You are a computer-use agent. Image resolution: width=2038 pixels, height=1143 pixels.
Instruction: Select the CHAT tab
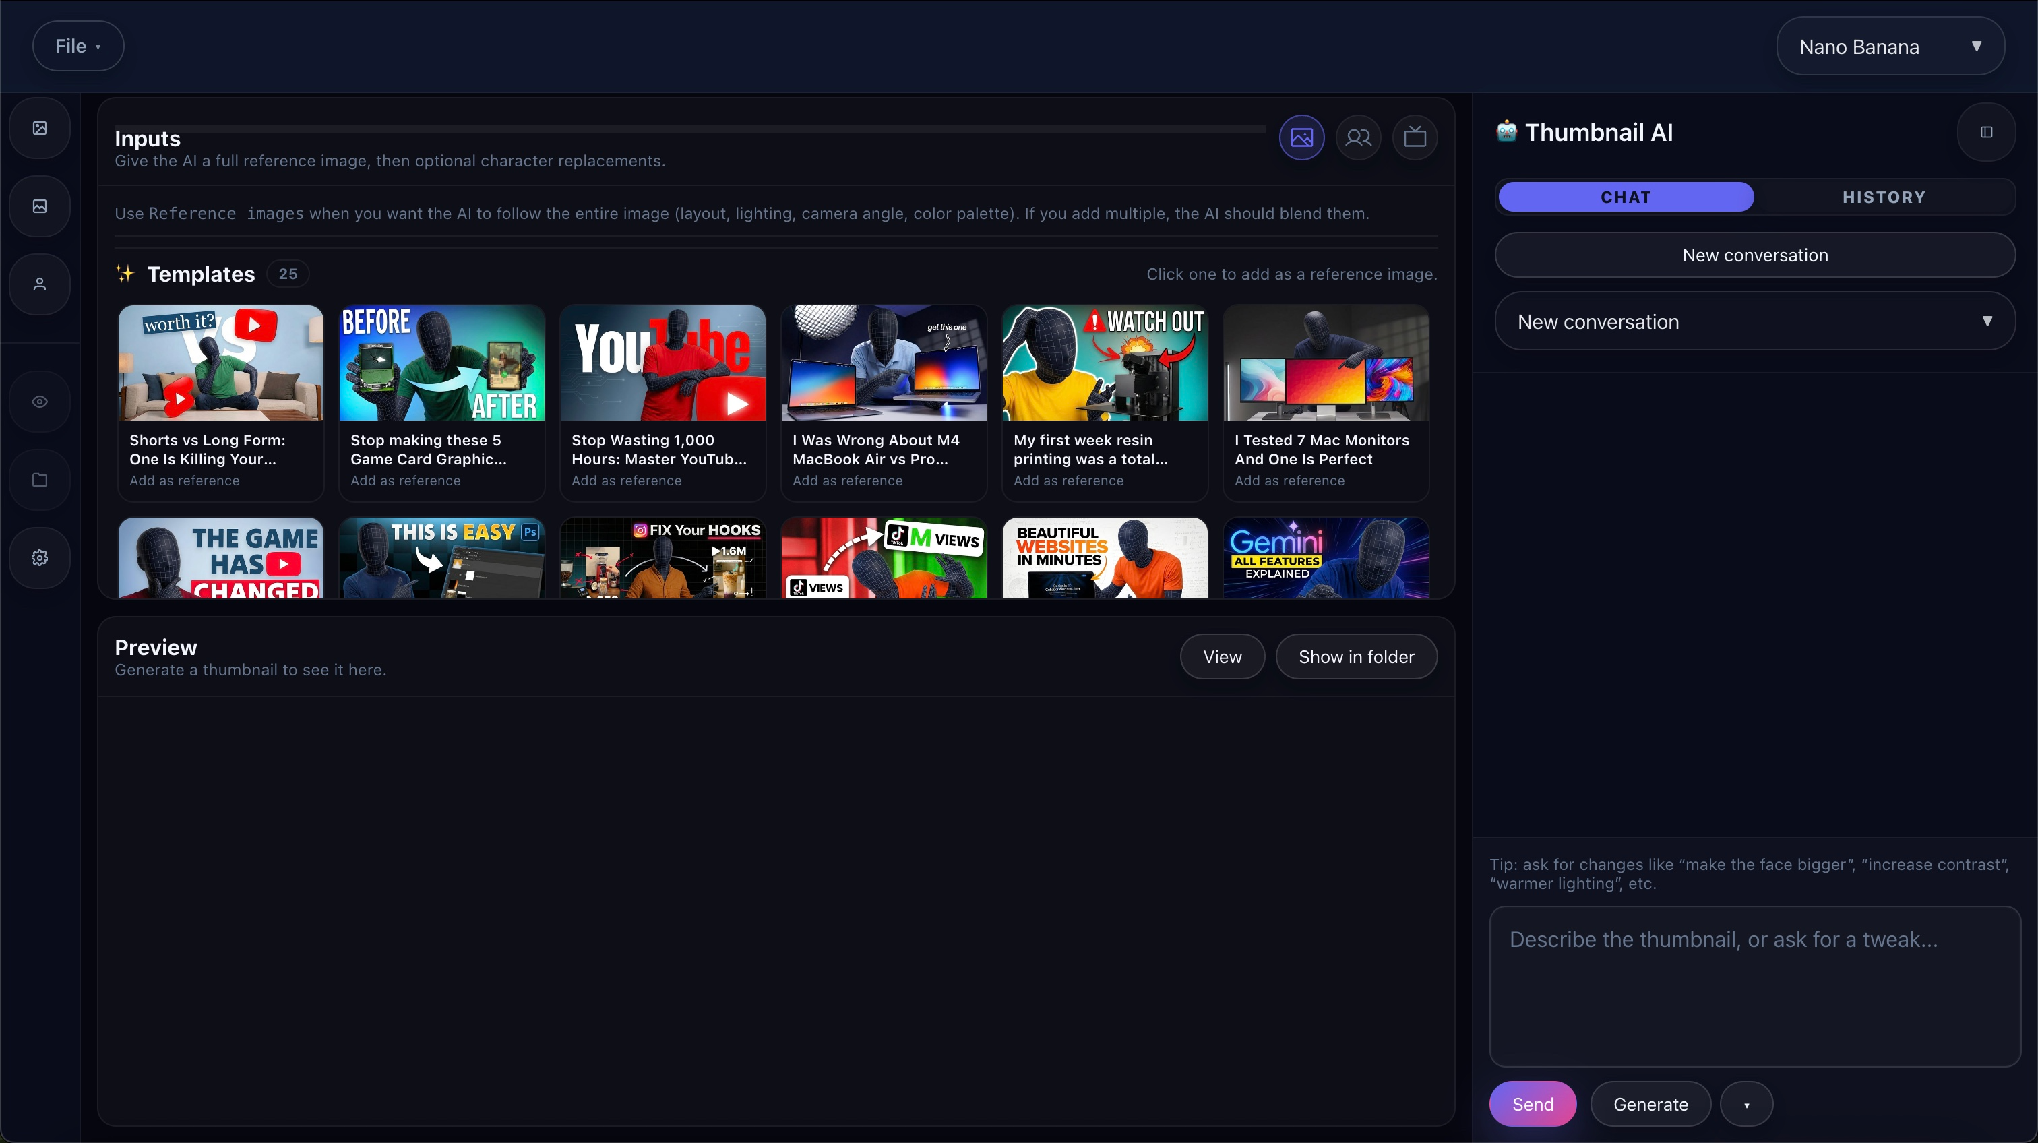(x=1626, y=197)
